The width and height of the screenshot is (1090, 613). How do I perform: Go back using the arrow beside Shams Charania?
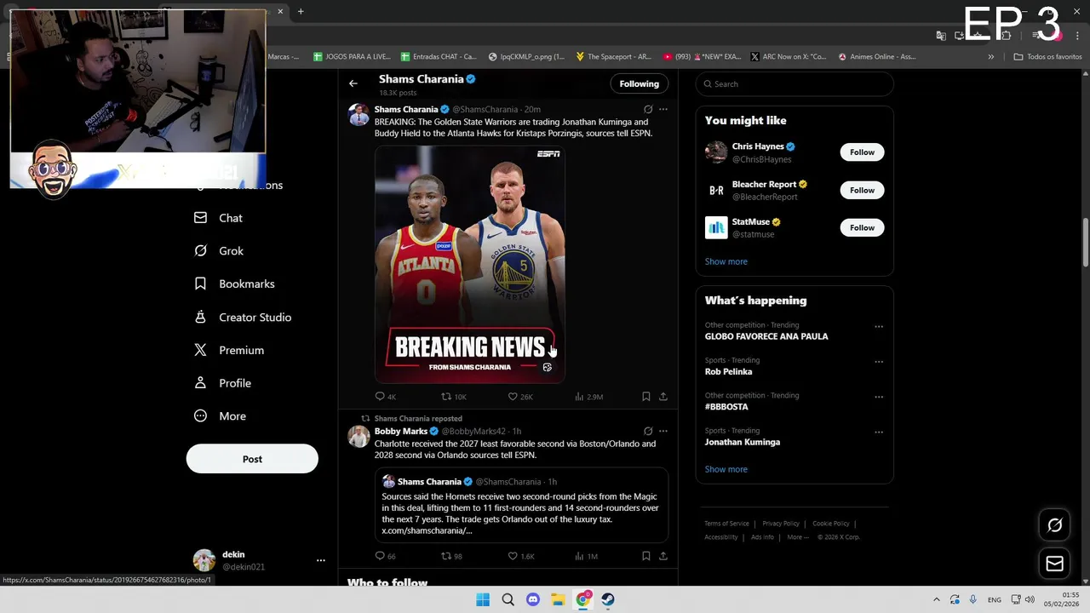(x=353, y=83)
